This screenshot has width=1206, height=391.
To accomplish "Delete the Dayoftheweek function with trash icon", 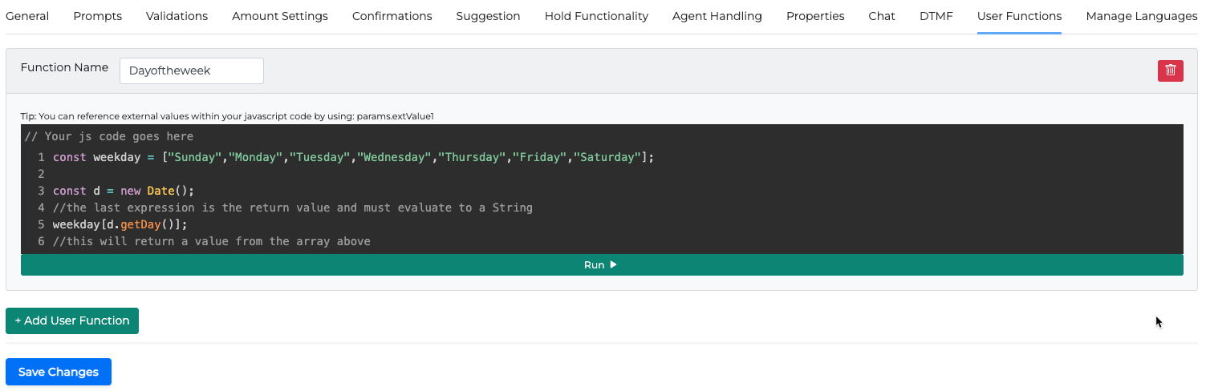I will point(1170,71).
